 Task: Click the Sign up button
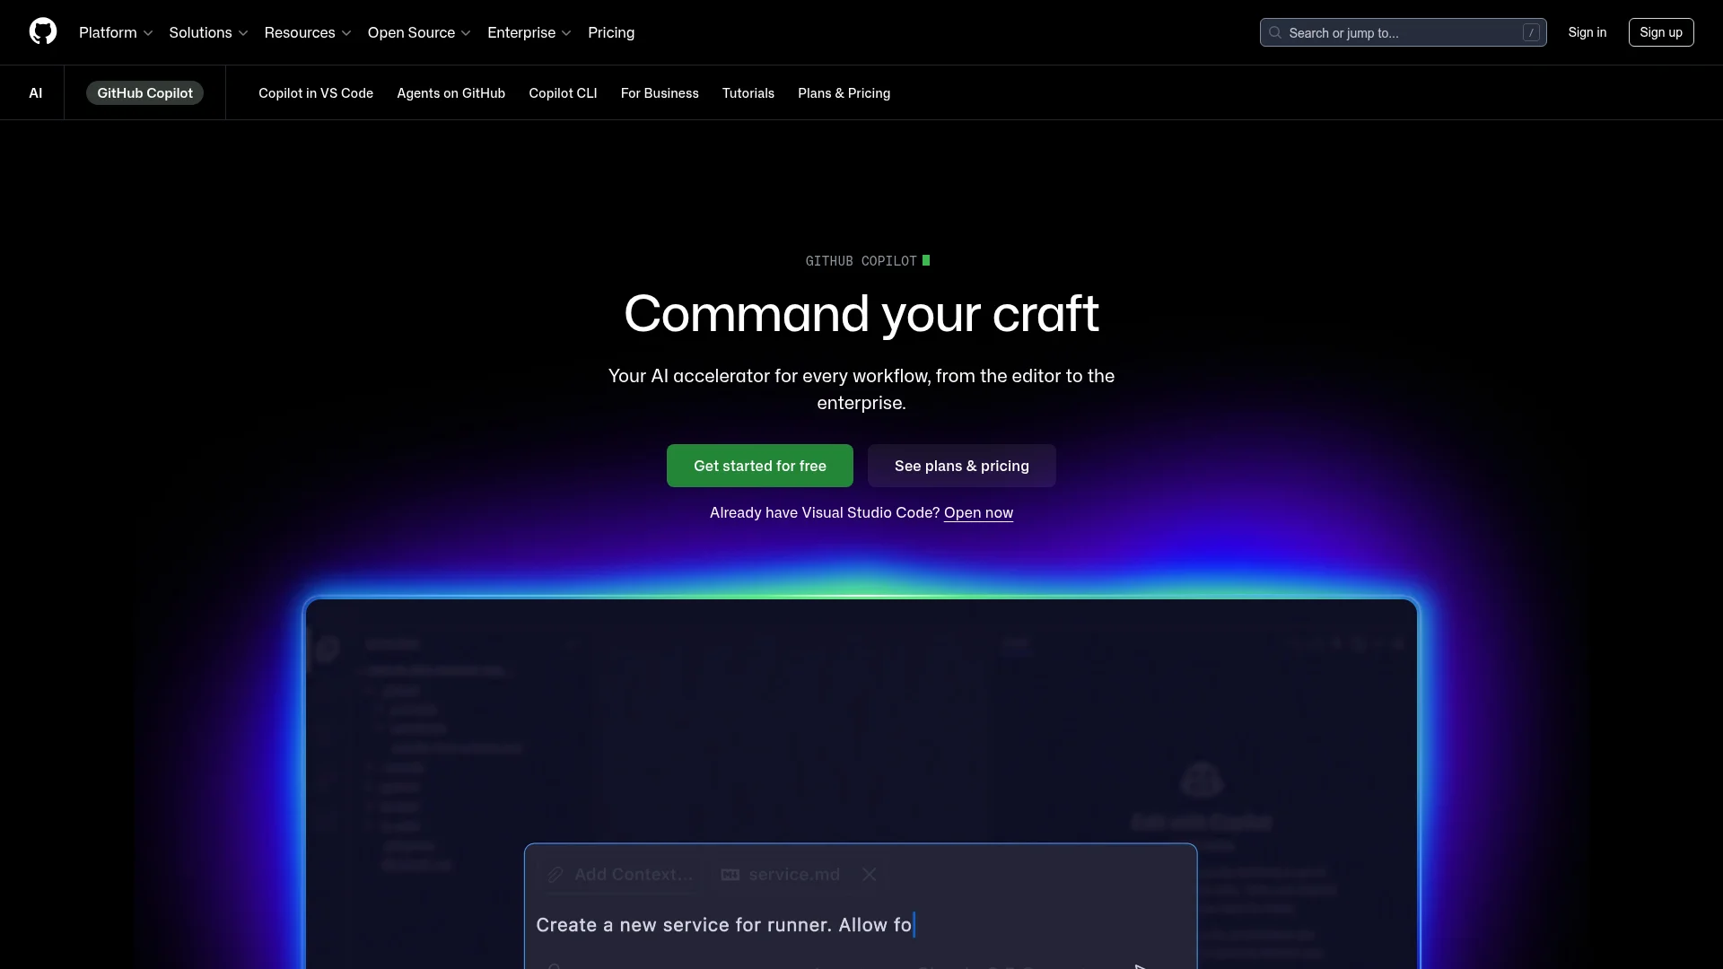[1660, 32]
